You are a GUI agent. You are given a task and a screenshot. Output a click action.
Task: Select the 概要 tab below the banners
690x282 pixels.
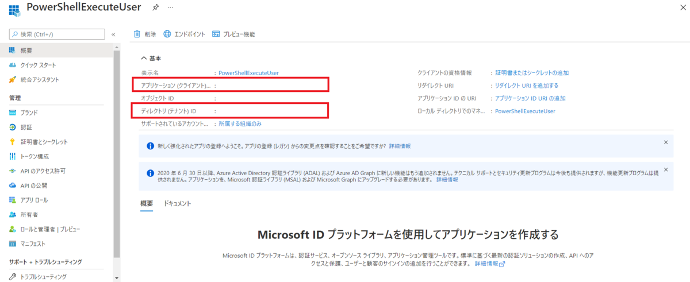click(147, 203)
